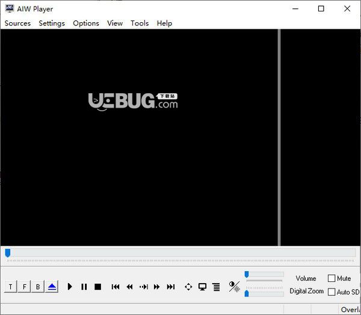Image resolution: width=361 pixels, height=315 pixels.
Task: Click the Volume label text
Action: pos(306,278)
